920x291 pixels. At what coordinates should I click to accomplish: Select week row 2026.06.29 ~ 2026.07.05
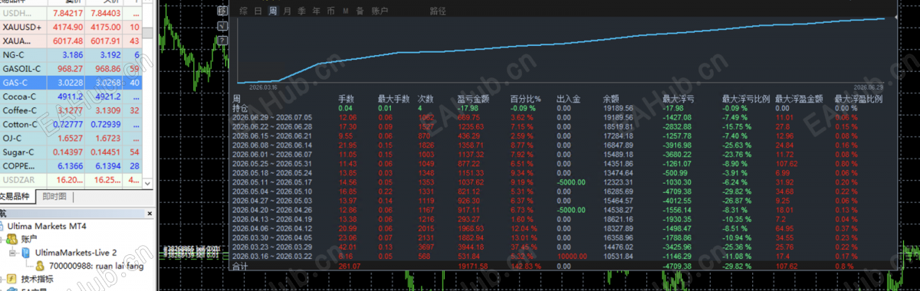pos(564,117)
